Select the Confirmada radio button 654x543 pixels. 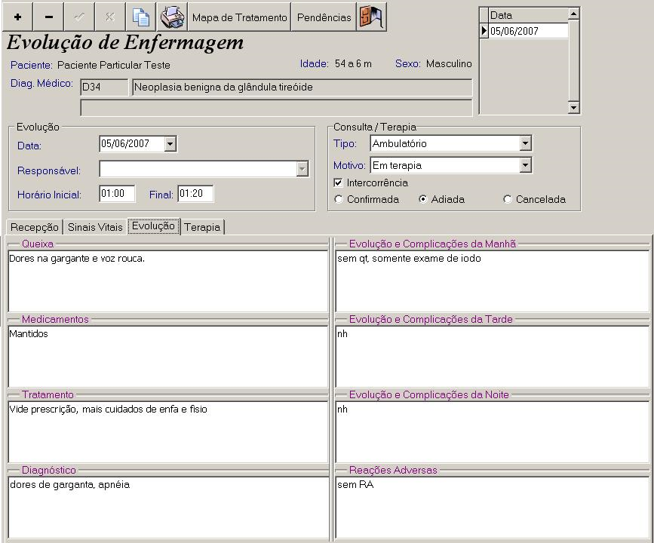click(x=338, y=200)
